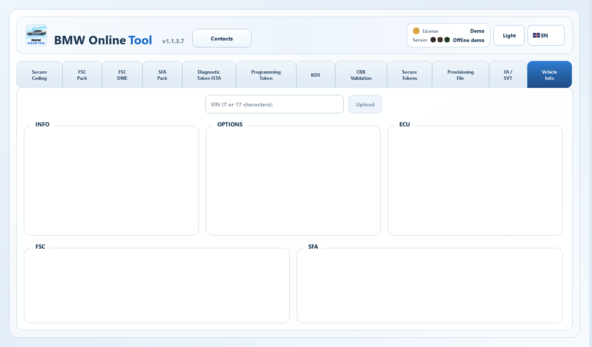The height and width of the screenshot is (347, 592).
Task: Open the CBB Validation tab
Action: tap(361, 75)
